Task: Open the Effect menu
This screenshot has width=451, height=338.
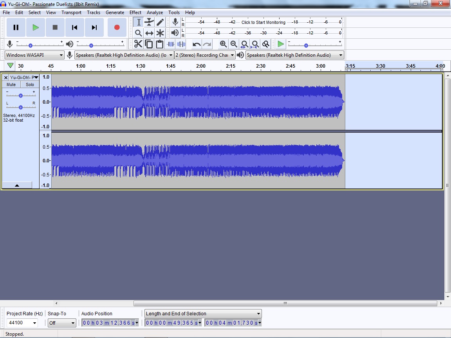Action: click(135, 13)
